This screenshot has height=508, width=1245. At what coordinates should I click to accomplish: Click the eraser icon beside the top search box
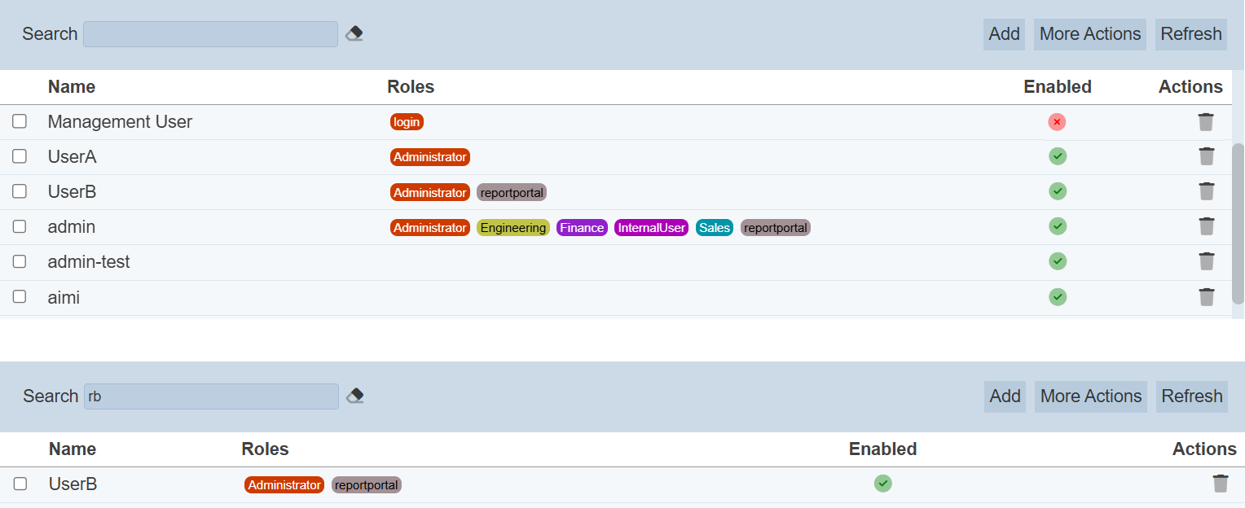coord(354,33)
